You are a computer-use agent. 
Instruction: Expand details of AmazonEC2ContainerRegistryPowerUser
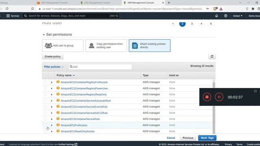coord(52,88)
